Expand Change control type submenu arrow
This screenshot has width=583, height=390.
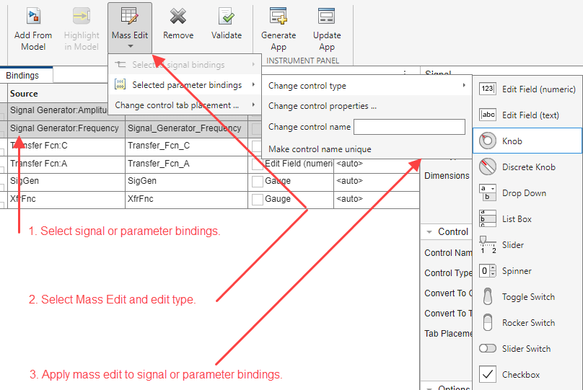coord(464,85)
